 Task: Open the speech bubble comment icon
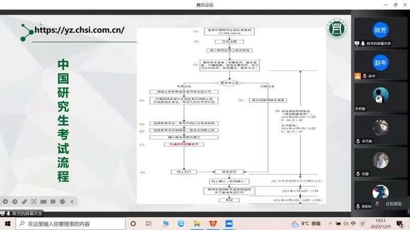pyautogui.click(x=53, y=201)
